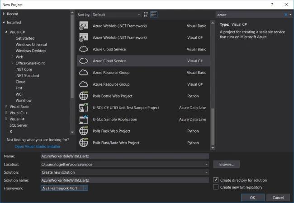
Task: Select the .NET Standard category
Action: 27,75
